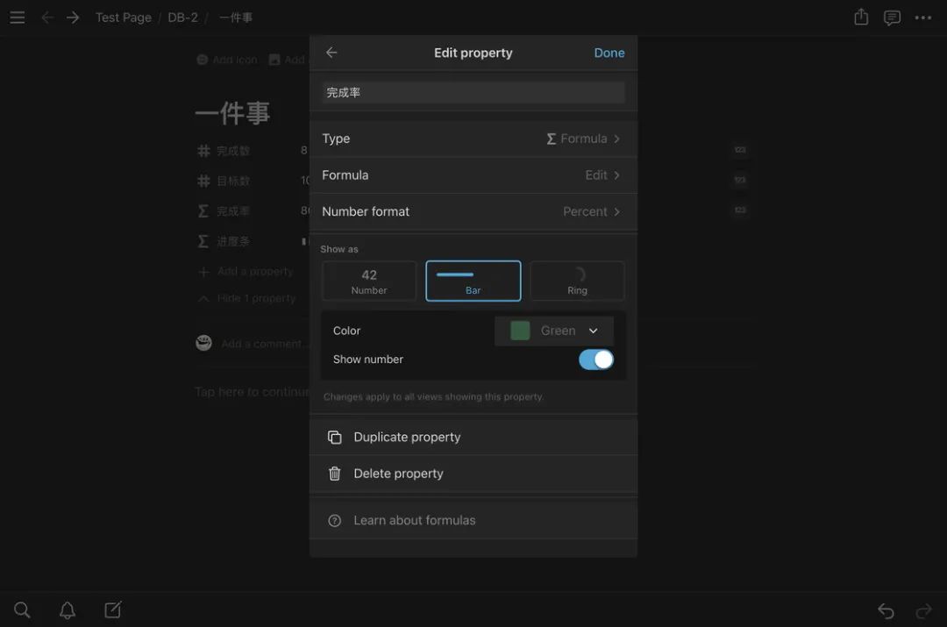
Task: Click the hash icon beside 目标数 property
Action: point(203,181)
